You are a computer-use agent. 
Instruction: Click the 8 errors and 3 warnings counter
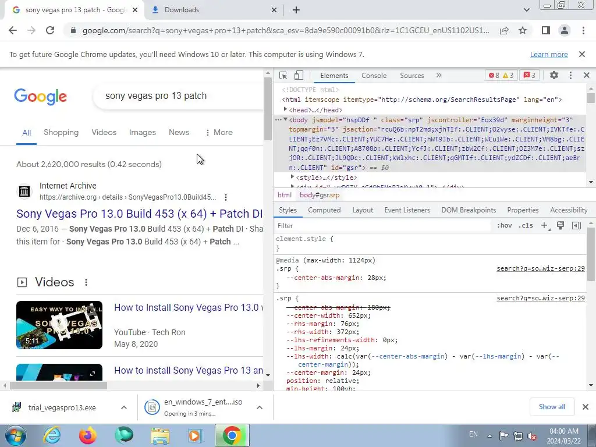(x=501, y=75)
